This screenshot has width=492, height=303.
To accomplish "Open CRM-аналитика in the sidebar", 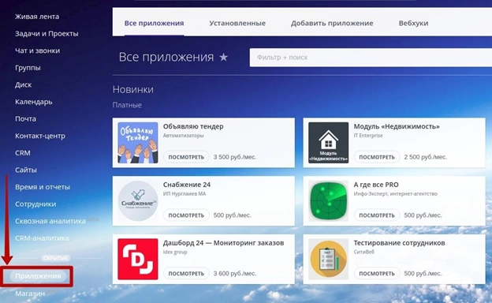I will point(42,238).
